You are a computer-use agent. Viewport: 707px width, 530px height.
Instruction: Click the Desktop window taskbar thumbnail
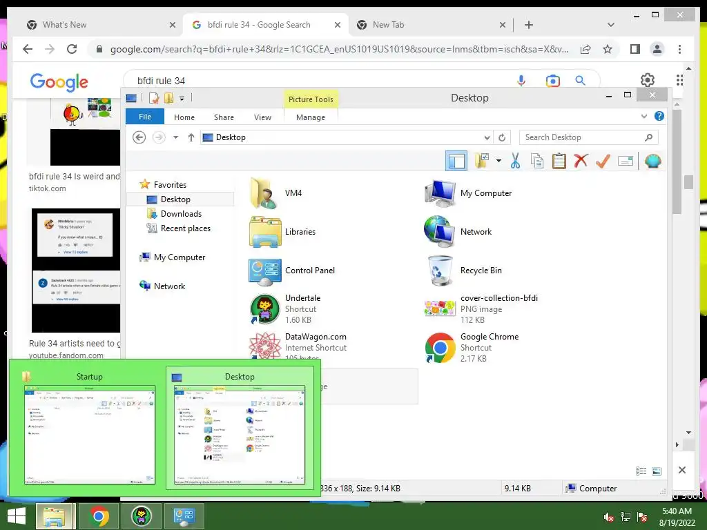pyautogui.click(x=240, y=428)
